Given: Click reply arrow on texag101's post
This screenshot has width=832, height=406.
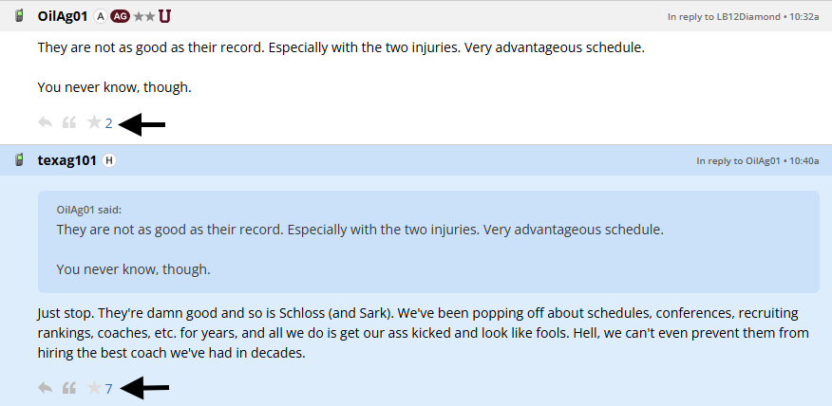Looking at the screenshot, I should [x=45, y=388].
